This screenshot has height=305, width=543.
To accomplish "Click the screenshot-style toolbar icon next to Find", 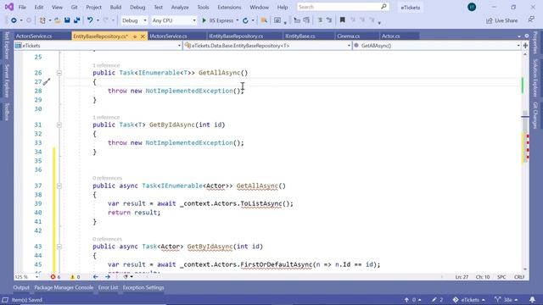I will coord(277,20).
